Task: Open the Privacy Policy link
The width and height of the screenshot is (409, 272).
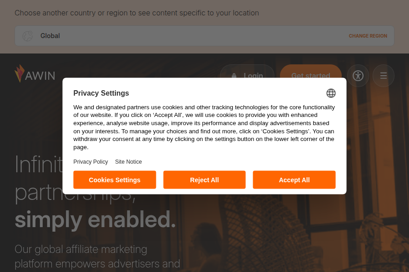Action: (x=91, y=162)
